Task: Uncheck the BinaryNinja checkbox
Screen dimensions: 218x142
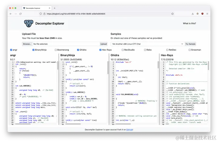Action: tap(33, 50)
